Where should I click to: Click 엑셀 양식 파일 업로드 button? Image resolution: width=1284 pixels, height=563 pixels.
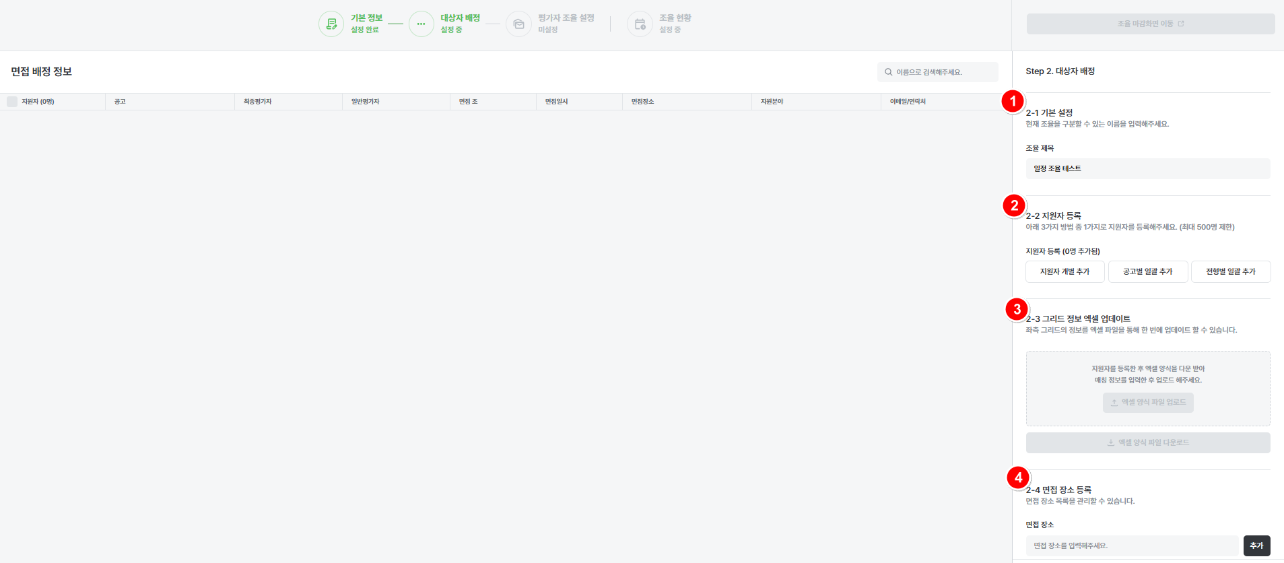pos(1148,403)
